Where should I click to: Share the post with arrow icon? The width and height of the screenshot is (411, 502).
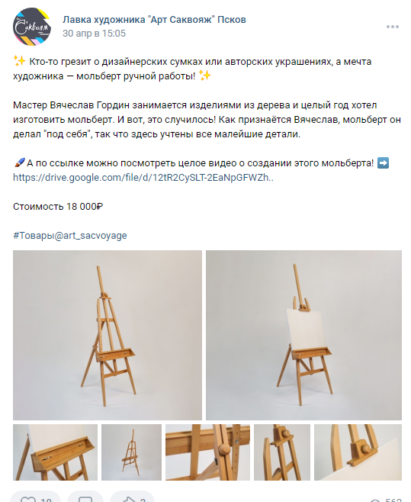click(x=128, y=500)
